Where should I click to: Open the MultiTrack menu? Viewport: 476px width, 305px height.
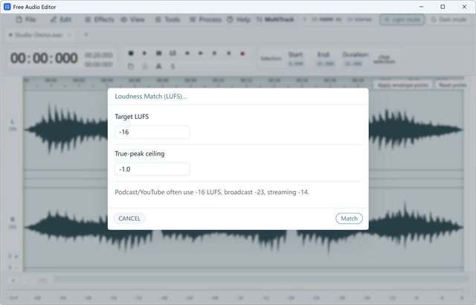coord(275,20)
